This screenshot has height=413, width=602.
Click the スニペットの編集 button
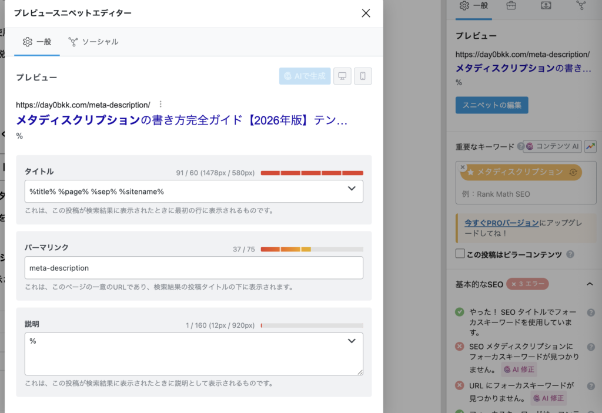[x=491, y=105]
